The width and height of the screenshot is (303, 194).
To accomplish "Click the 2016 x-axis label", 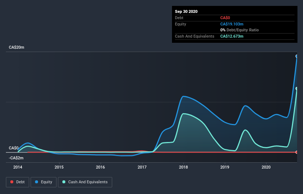I will 100,167.
